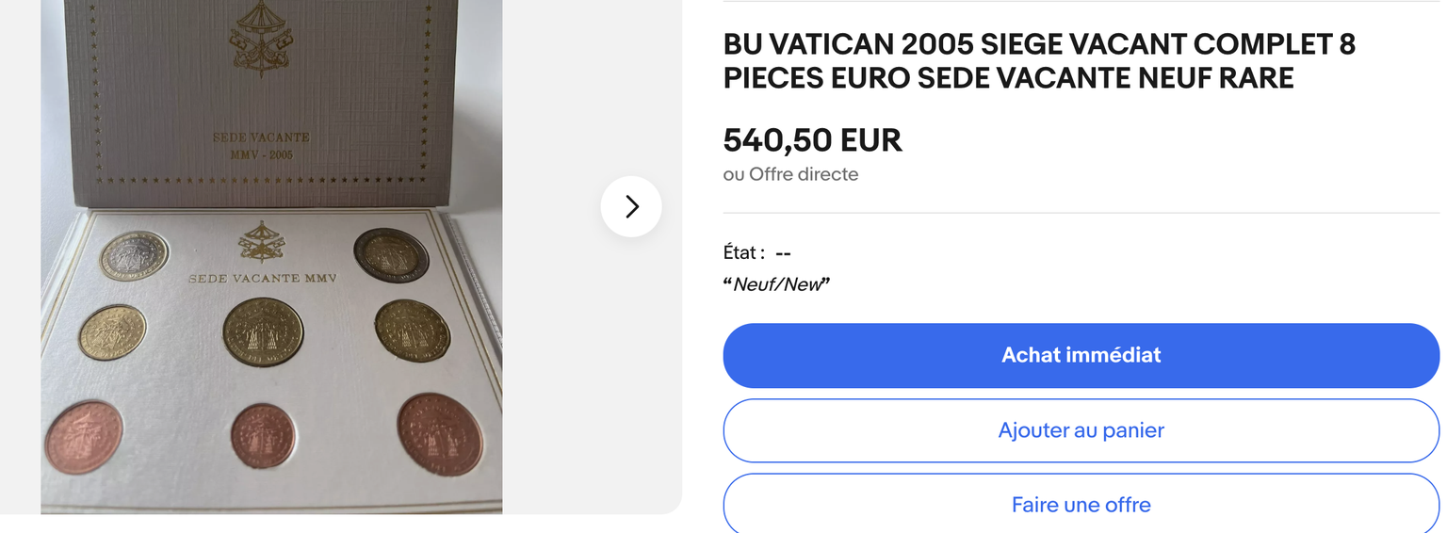1447x533 pixels.
Task: Select Faire une offre button
Action: [x=1081, y=504]
